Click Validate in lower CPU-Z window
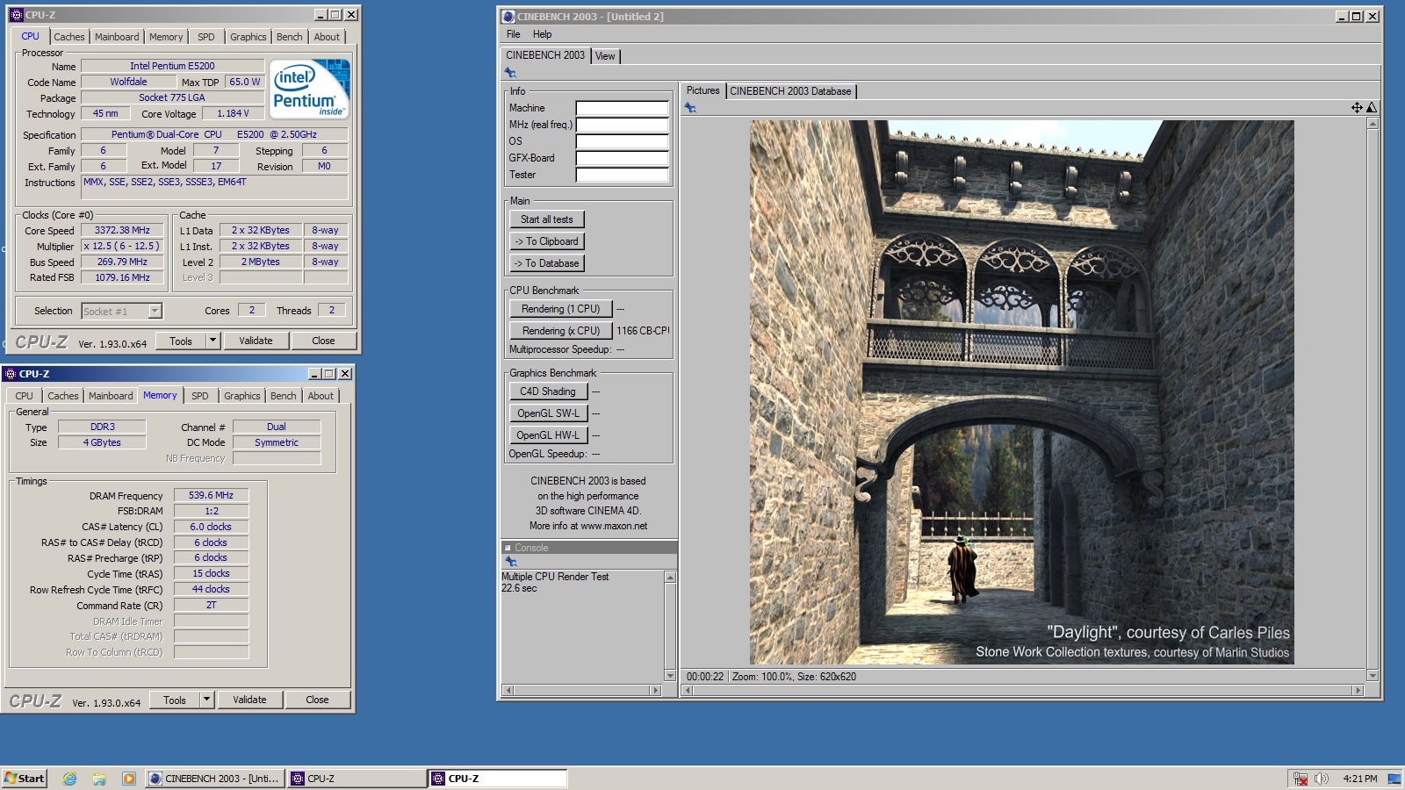The width and height of the screenshot is (1405, 790). [249, 700]
